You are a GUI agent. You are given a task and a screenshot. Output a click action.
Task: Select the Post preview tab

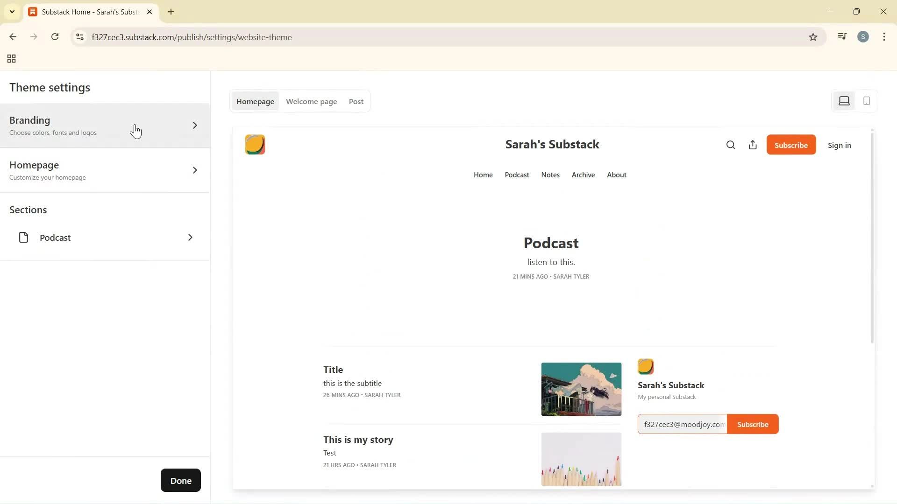tap(356, 102)
